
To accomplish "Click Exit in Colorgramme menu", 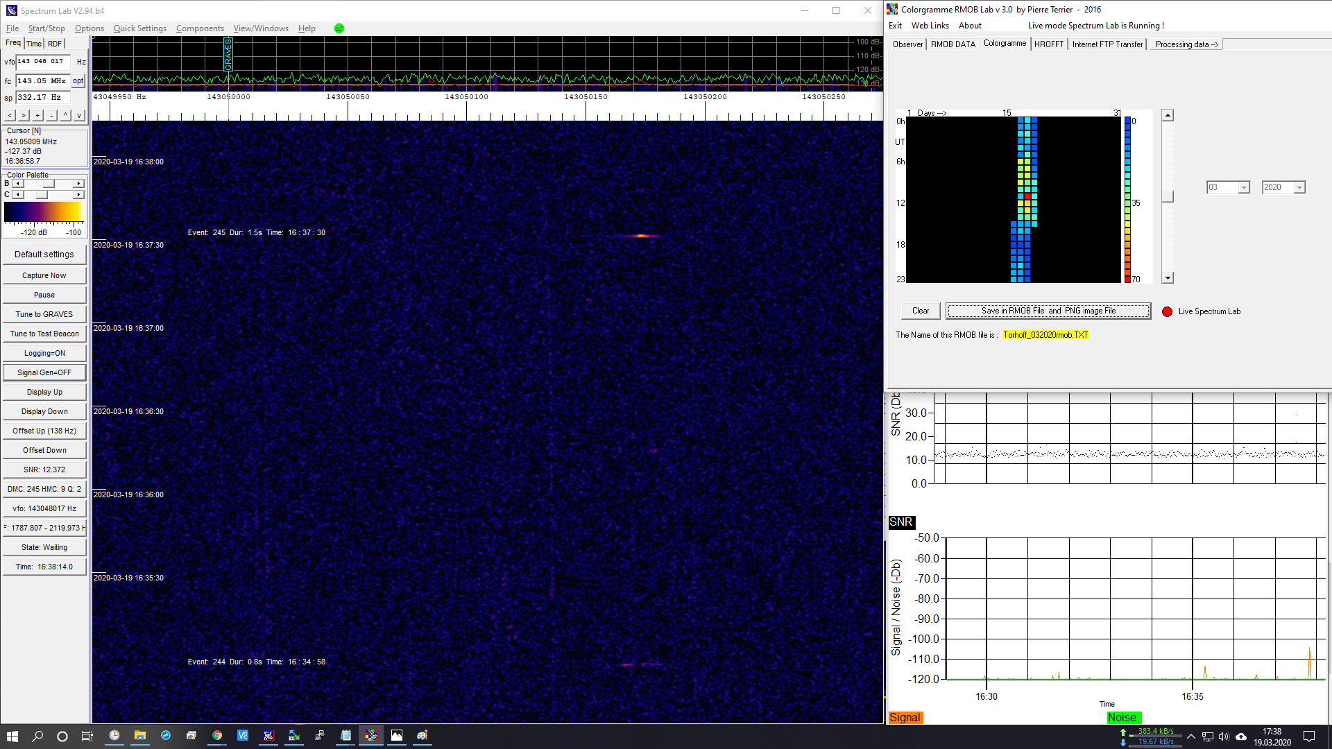I will coord(895,26).
